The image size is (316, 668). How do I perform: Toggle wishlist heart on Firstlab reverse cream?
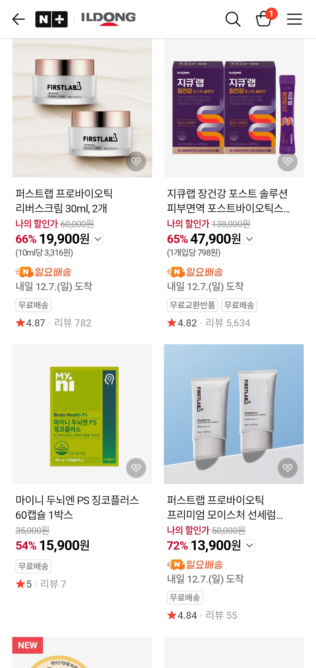[136, 161]
